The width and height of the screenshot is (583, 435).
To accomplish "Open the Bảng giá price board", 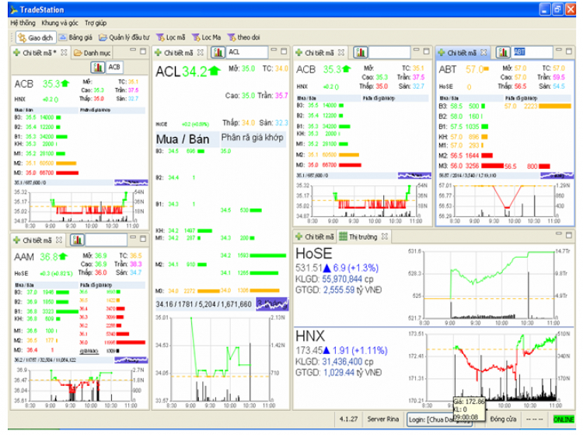I will point(75,37).
